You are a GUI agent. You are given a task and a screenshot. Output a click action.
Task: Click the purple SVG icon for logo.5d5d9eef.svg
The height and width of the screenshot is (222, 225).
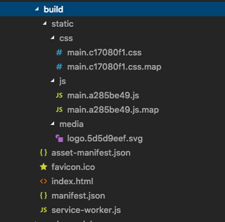[59, 138]
